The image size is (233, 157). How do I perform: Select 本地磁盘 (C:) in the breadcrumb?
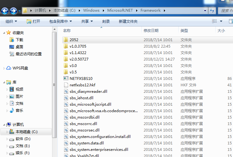pos(64,10)
